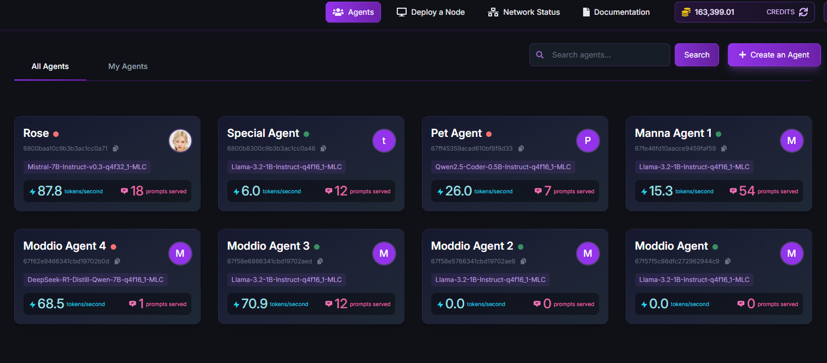The width and height of the screenshot is (827, 363).
Task: Click the gold coins credits icon
Action: click(x=686, y=12)
